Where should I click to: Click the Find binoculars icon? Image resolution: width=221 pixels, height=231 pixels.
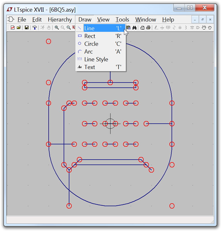click(135, 28)
